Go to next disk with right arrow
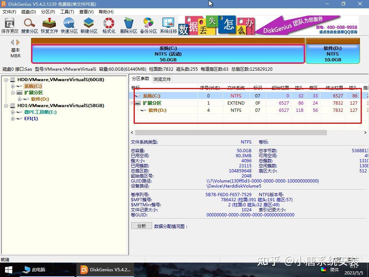 pyautogui.click(x=18, y=43)
